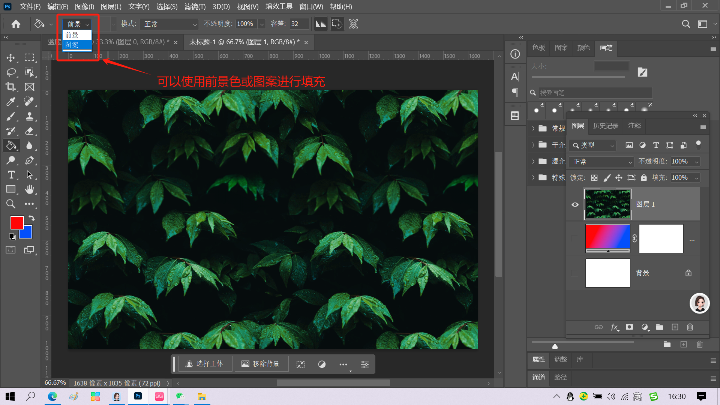
Task: Select the Horizontal Type tool
Action: pos(11,175)
